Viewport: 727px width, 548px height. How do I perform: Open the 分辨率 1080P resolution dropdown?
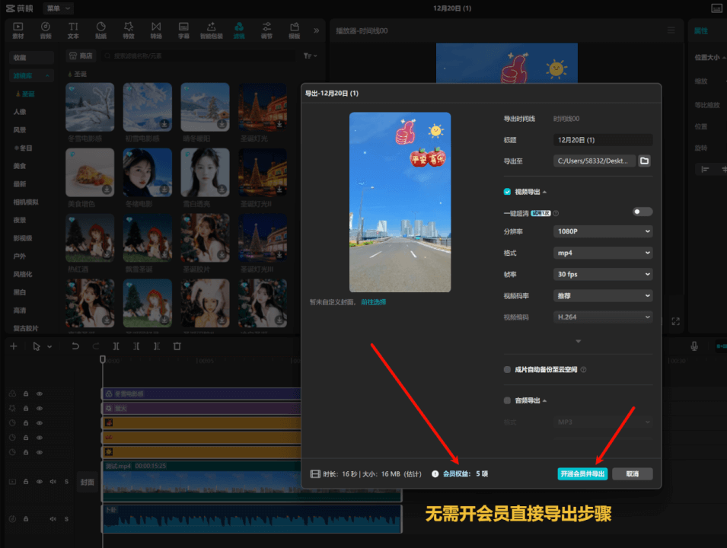click(602, 231)
